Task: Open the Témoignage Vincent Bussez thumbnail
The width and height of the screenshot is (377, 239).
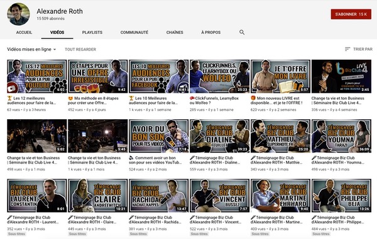Action: pos(219,196)
